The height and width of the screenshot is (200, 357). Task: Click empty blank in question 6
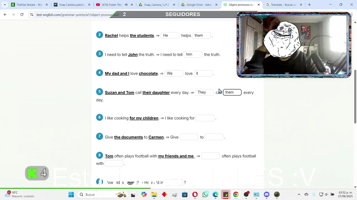click(x=205, y=118)
